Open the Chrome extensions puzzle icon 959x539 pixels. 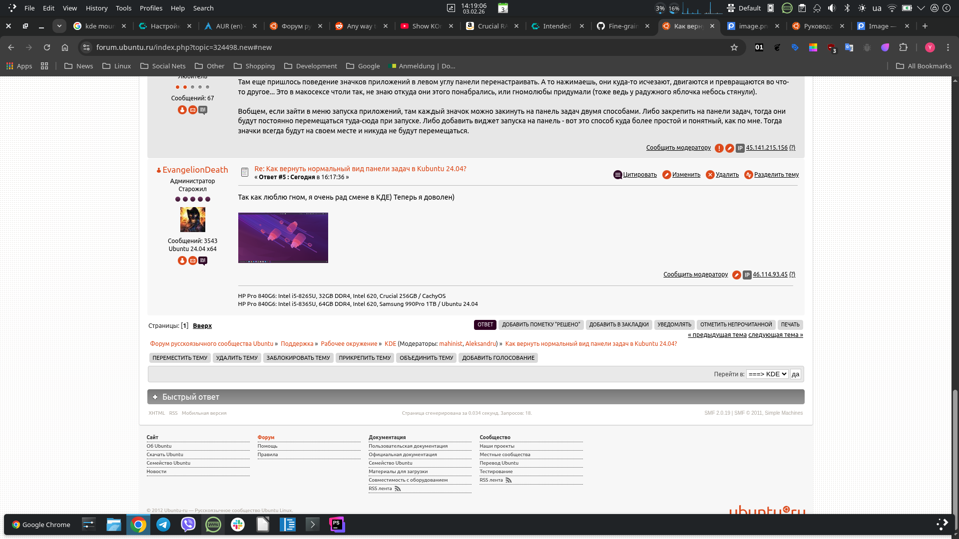903,47
